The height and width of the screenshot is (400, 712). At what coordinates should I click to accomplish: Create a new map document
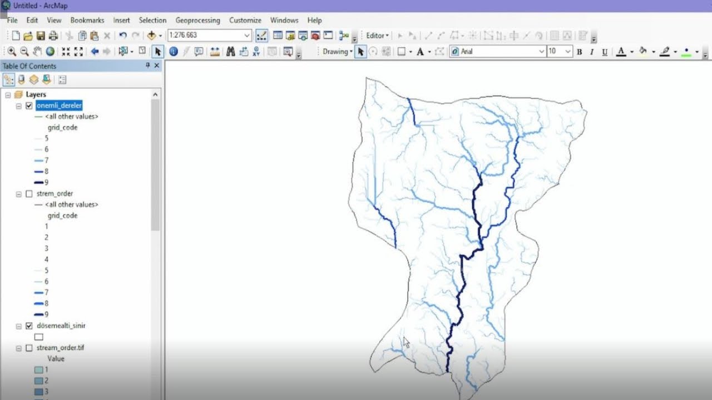[x=16, y=36]
